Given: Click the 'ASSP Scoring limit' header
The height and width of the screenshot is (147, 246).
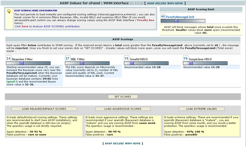Looking at the screenshot, I should click(x=201, y=9).
